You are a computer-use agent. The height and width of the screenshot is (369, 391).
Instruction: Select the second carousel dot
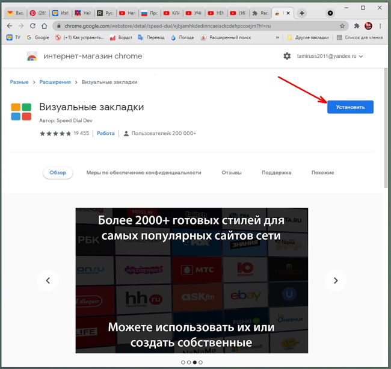point(189,362)
